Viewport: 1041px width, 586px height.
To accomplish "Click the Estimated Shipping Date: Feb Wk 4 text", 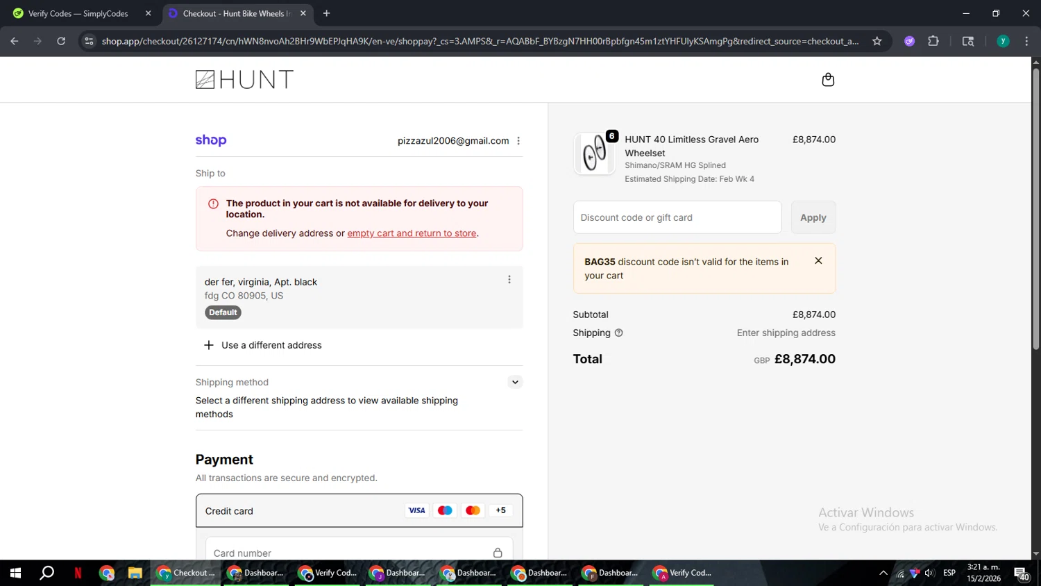I will (x=689, y=179).
